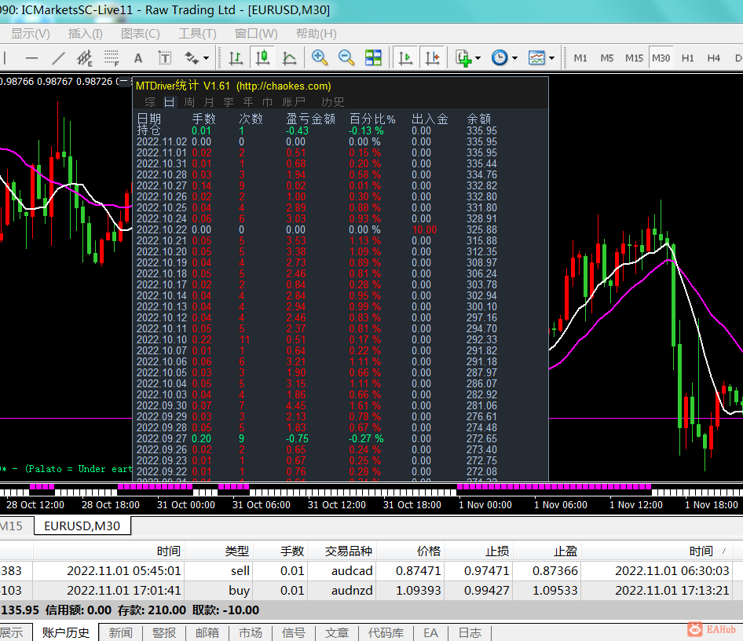Open the 帮助(H) menu

coord(316,34)
